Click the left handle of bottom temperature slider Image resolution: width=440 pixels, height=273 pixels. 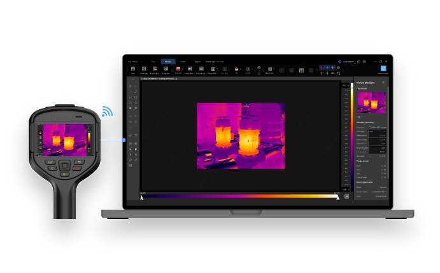click(142, 197)
